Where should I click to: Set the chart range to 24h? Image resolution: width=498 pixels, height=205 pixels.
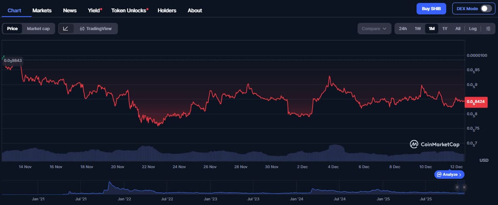(x=403, y=28)
